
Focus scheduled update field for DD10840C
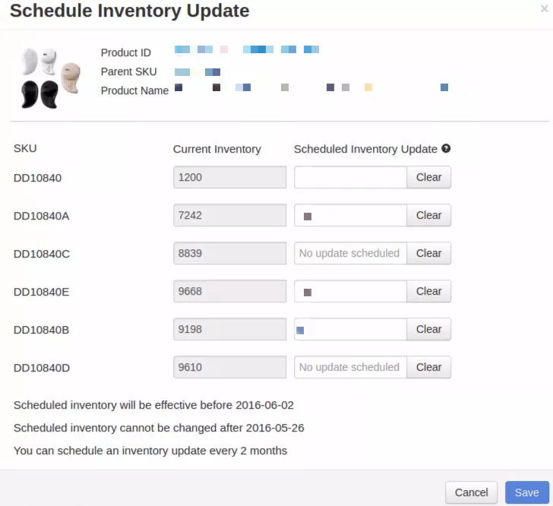350,253
